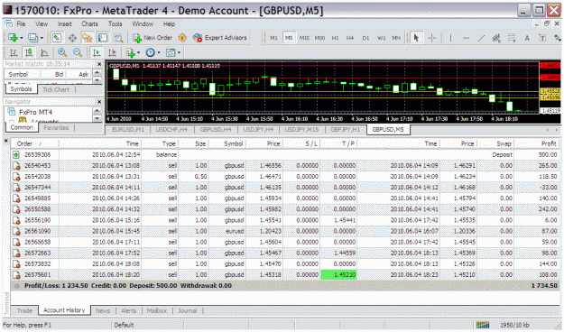Select the crosshair cursor tool
The width and height of the screenshot is (564, 332).
[x=431, y=38]
